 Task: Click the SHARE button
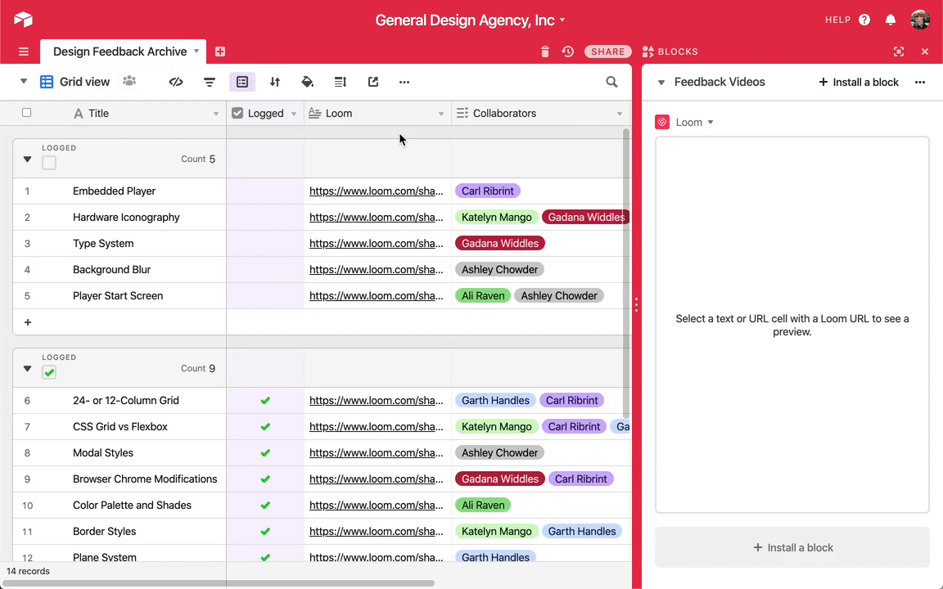(607, 52)
